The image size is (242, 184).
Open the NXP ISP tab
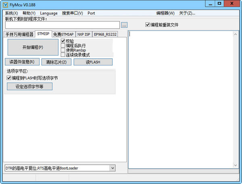(x=83, y=34)
